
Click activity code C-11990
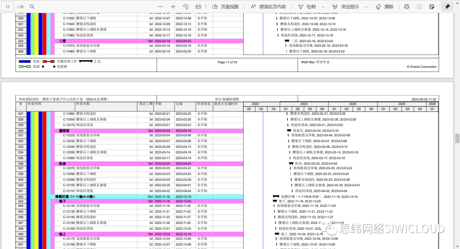[69, 114]
